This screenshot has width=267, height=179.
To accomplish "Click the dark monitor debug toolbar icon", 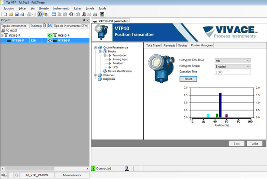I will [102, 14].
